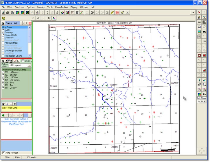Click the download arrow toolbar icon

pyautogui.click(x=3, y=13)
